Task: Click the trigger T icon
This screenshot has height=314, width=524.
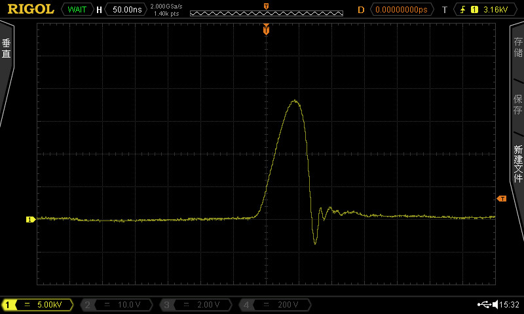Action: pyautogui.click(x=445, y=10)
